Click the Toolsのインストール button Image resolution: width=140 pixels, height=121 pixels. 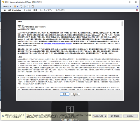pos(99,116)
